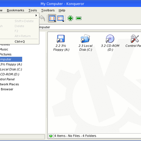Select Pictures in the sidebar tree

6,54
